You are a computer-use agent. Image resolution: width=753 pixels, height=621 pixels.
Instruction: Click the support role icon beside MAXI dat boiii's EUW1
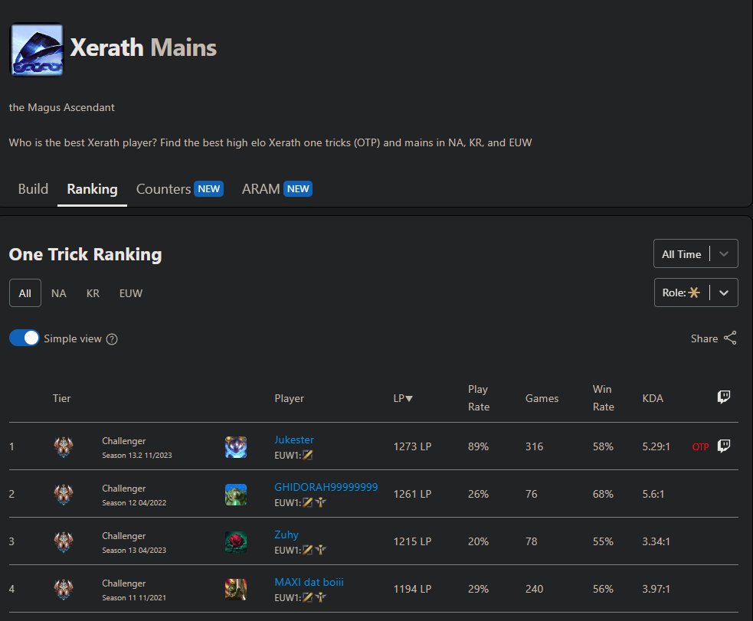pyautogui.click(x=320, y=597)
